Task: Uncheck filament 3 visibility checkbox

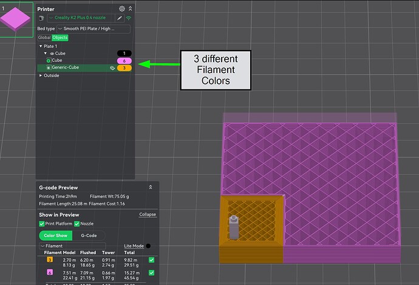Action: pos(152,260)
